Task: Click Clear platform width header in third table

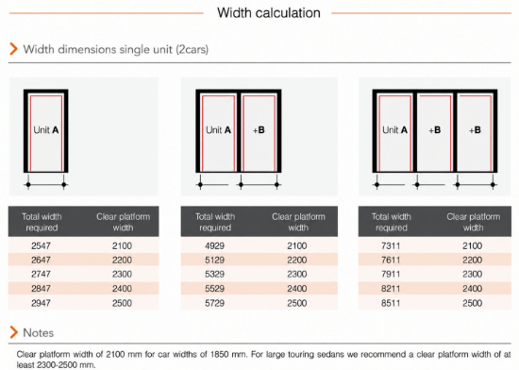Action: 473,222
